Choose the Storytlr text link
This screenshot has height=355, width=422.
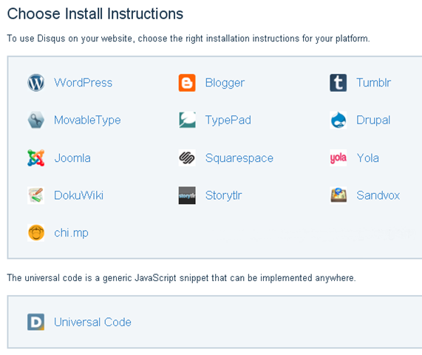[224, 195]
